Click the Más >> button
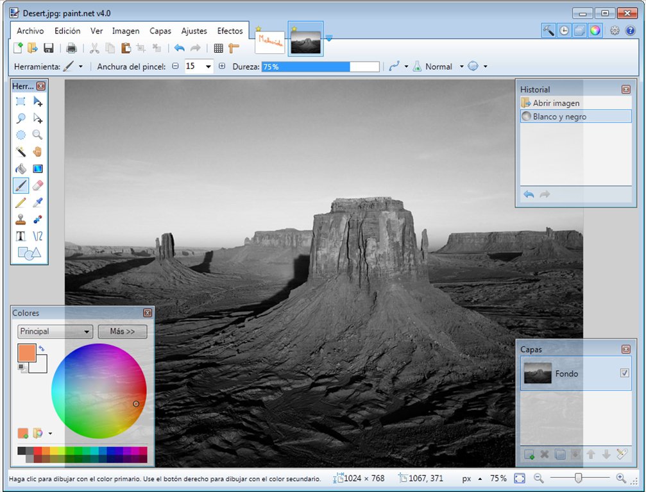This screenshot has width=646, height=492. (123, 331)
